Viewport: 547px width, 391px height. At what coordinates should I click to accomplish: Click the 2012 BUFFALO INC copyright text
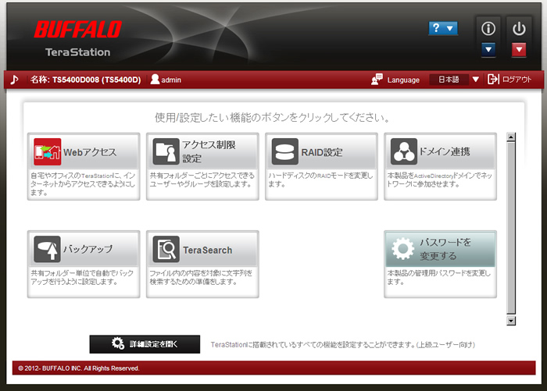(x=78, y=368)
